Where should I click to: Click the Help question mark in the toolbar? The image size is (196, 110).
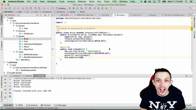click(x=111, y=8)
